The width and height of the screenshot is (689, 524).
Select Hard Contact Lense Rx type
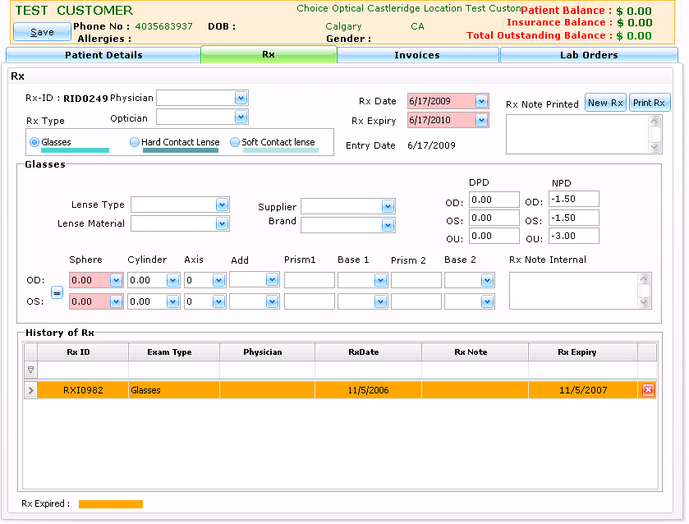(x=135, y=142)
